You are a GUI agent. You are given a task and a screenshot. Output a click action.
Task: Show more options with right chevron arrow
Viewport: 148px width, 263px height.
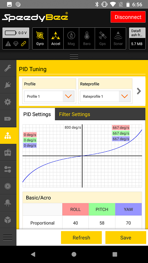[x=139, y=91]
